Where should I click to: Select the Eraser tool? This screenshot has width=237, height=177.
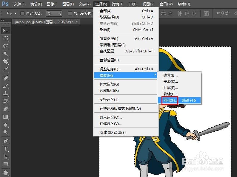(x=6, y=109)
